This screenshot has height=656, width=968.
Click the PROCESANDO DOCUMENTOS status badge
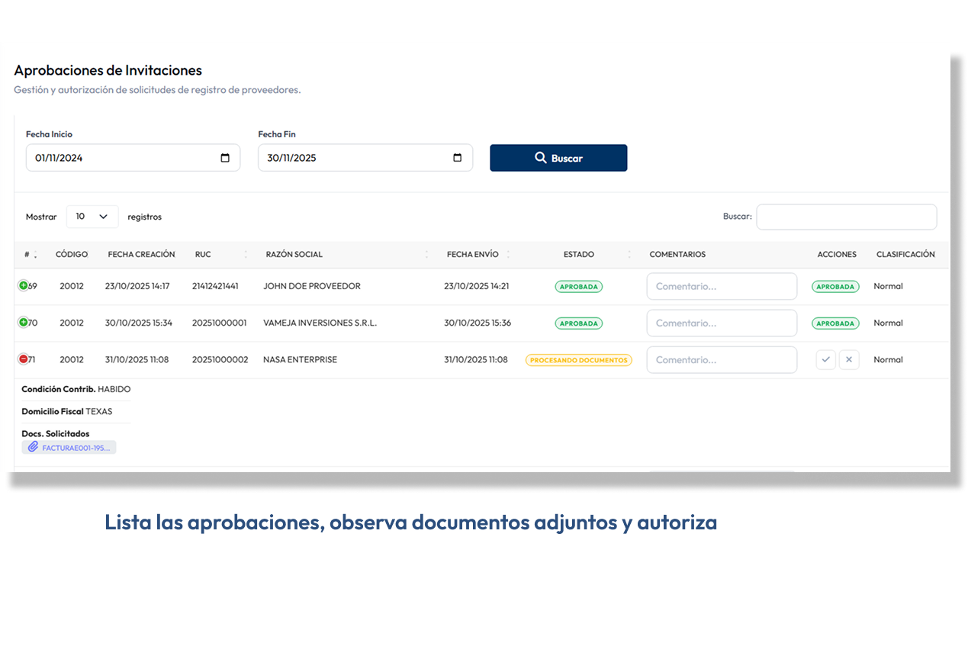tap(578, 359)
